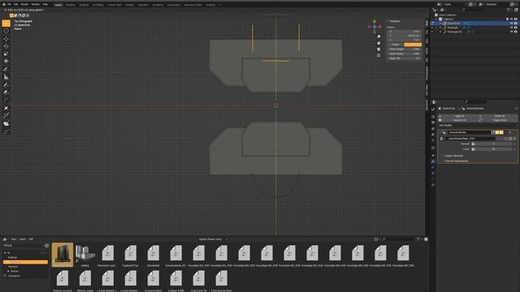Select the Scale tool
520x292 pixels.
[x=6, y=54]
